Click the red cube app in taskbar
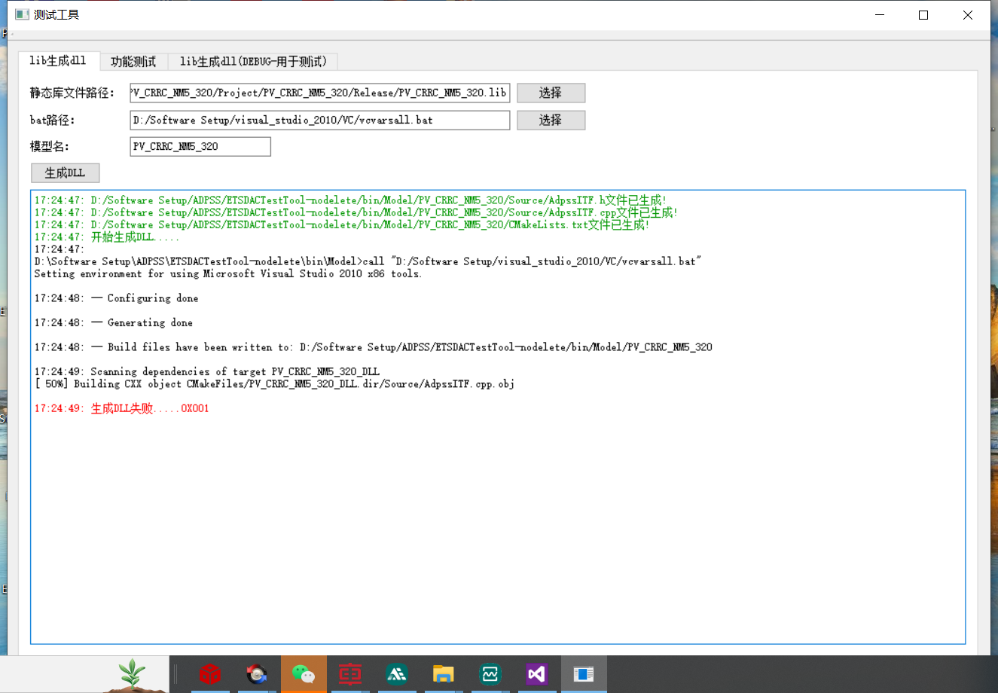Screen dimensions: 998x693 [210, 674]
